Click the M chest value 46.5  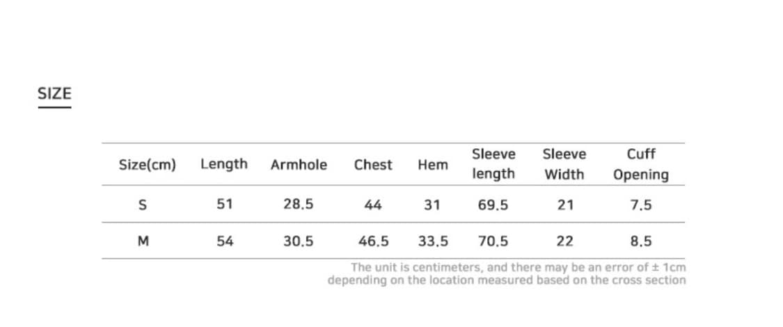click(x=373, y=241)
